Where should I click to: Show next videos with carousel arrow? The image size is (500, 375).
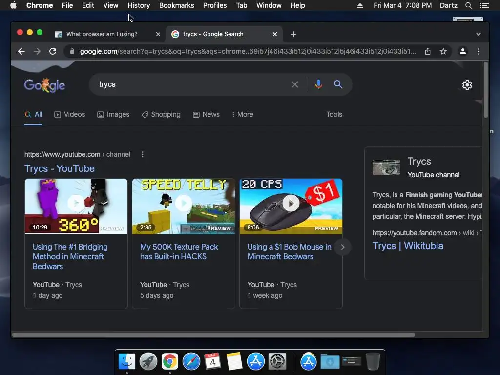point(342,247)
